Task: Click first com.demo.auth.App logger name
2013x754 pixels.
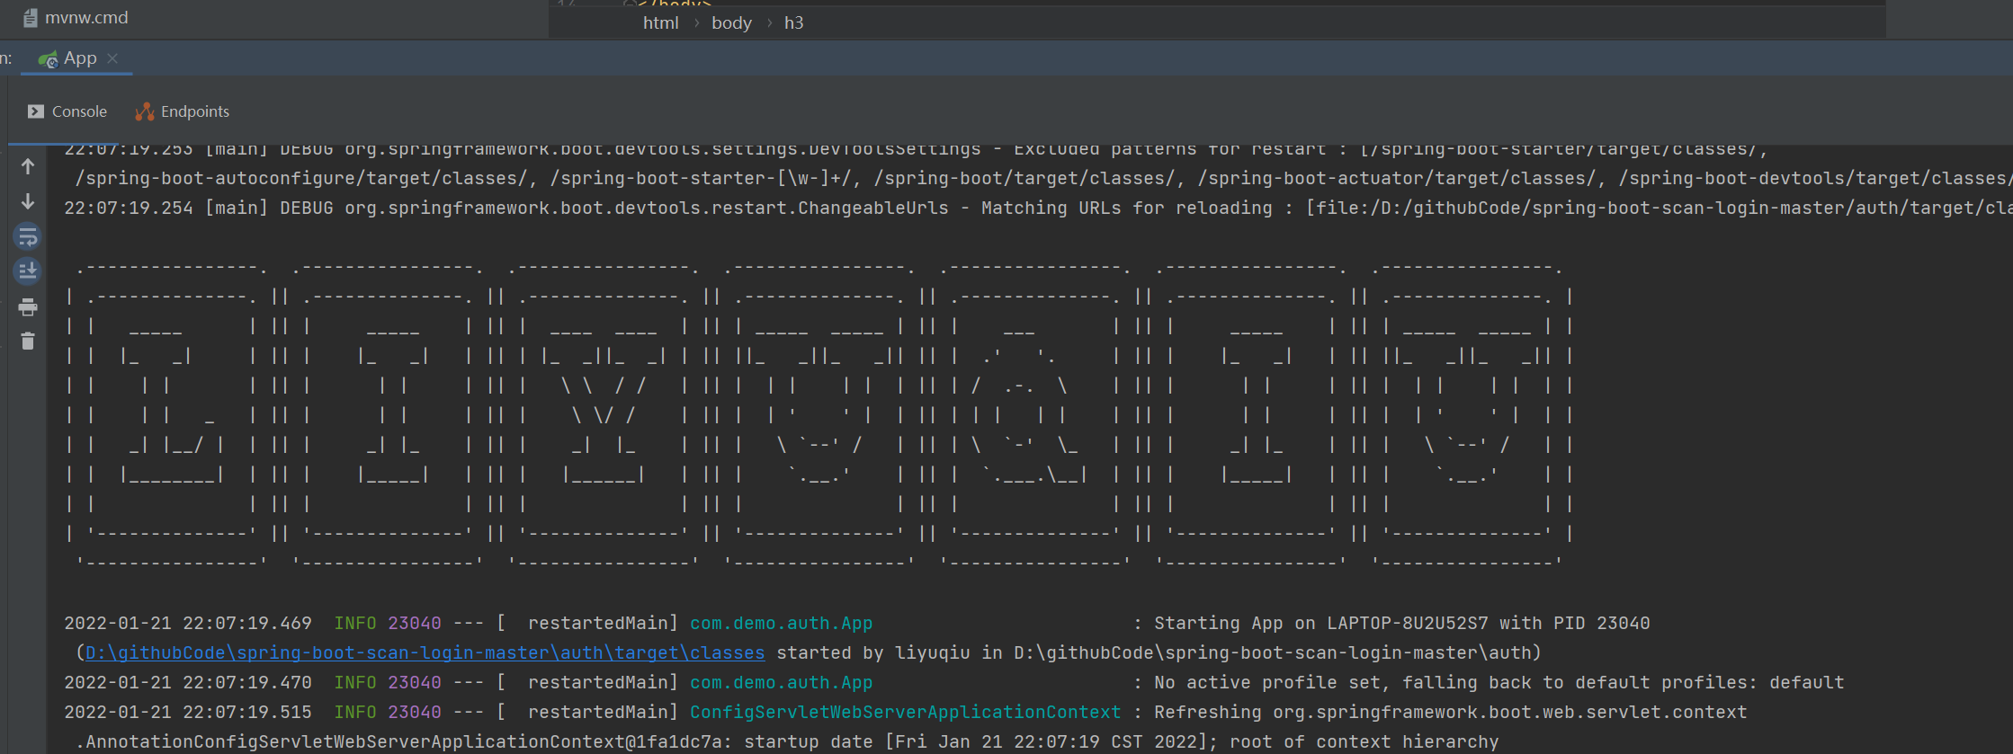Action: pos(781,623)
